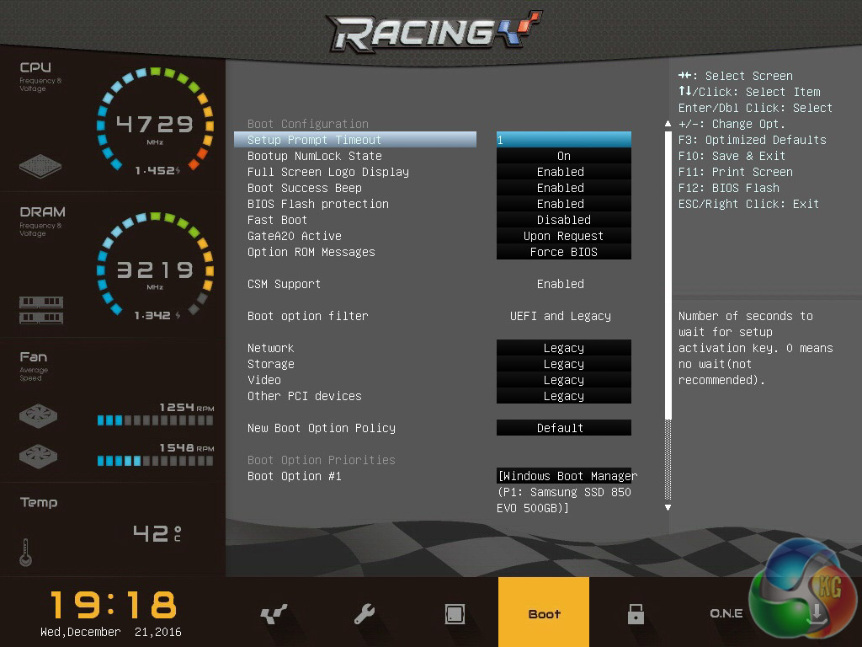Click the date Wed, December 21, 2016
This screenshot has height=647, width=862.
click(111, 632)
